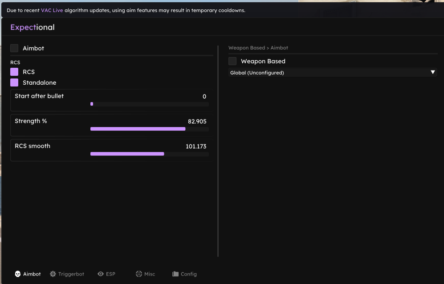Select the 82.905 strength value field
This screenshot has width=444, height=284.
197,121
